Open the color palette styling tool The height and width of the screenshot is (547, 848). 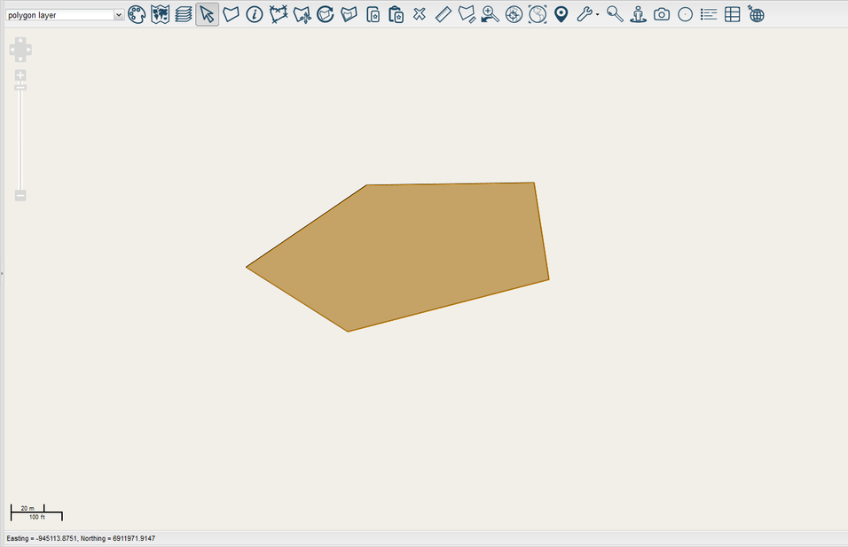[137, 14]
